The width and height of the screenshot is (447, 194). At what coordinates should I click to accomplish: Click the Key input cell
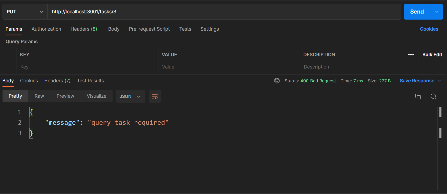pyautogui.click(x=87, y=67)
